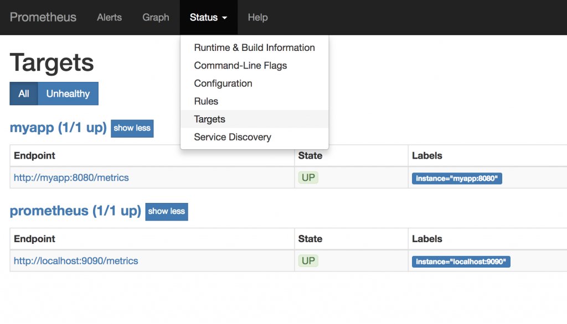Viewport: 567px width, 324px height.
Task: Click the myapp (1/1 up) heading
Action: pos(58,128)
